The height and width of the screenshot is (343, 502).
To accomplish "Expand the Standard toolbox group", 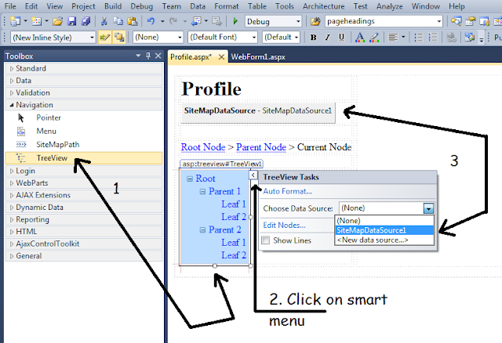I will 12,69.
